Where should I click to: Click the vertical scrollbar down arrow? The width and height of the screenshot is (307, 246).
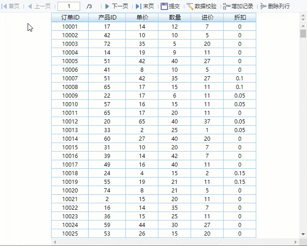pos(303,234)
